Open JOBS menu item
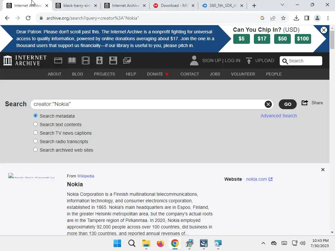 215,74
